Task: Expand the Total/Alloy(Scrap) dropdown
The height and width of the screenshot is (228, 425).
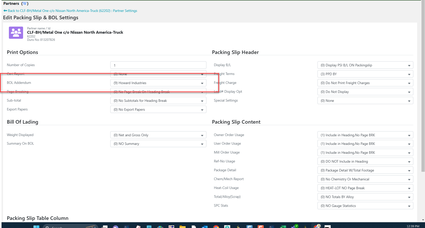Action: pos(365,197)
